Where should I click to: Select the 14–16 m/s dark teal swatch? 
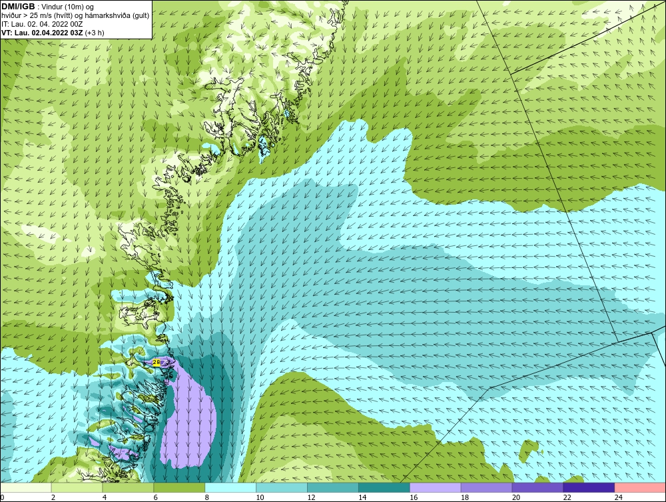tap(384, 487)
